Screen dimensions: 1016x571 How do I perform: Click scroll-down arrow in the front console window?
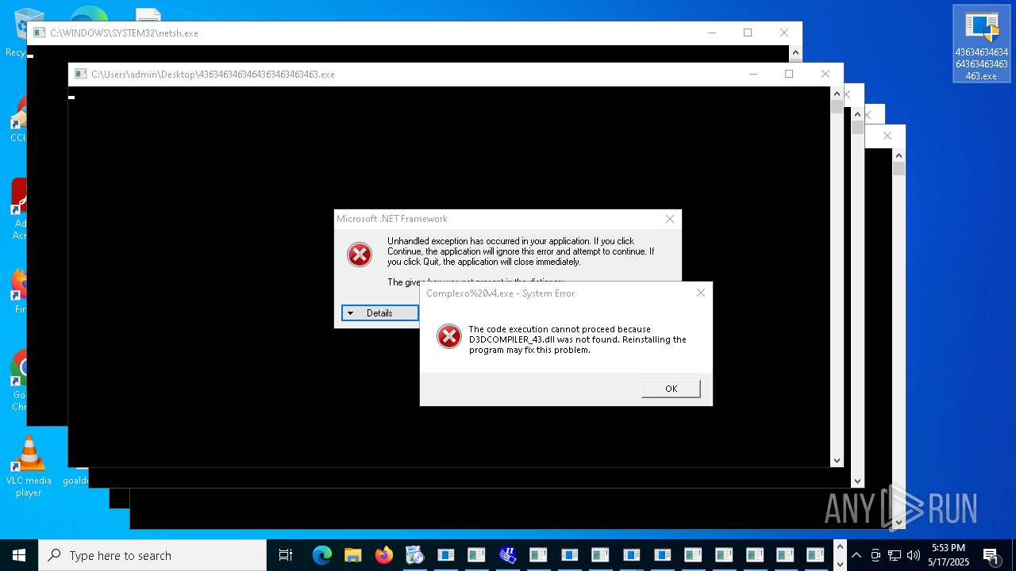837,460
